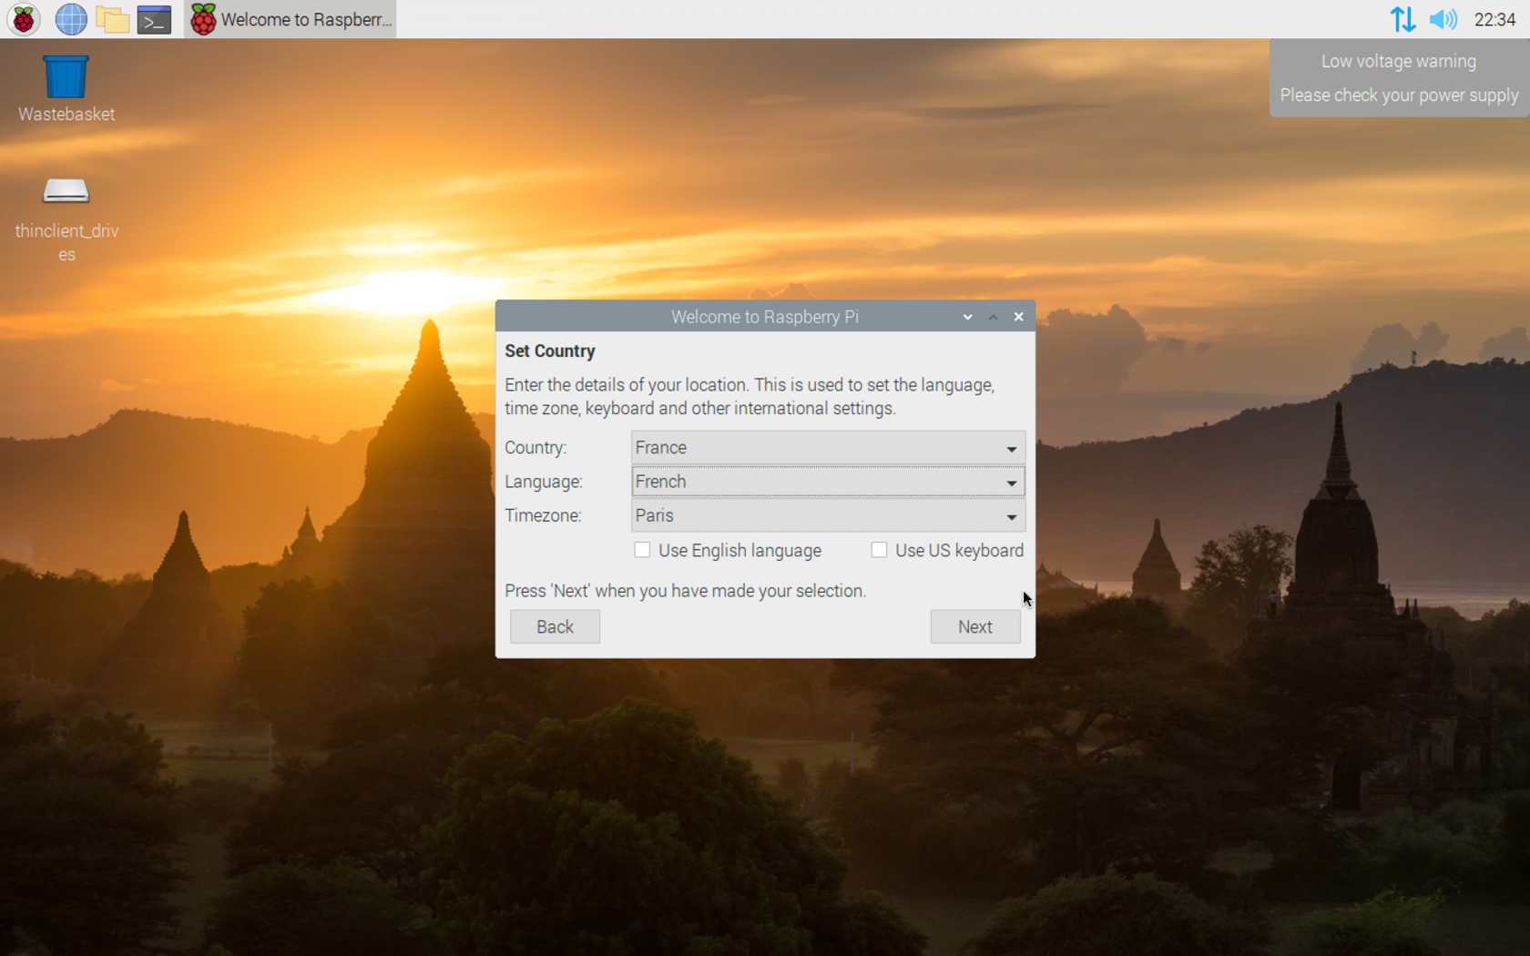
Task: Enable the Use English language checkbox
Action: pos(642,550)
